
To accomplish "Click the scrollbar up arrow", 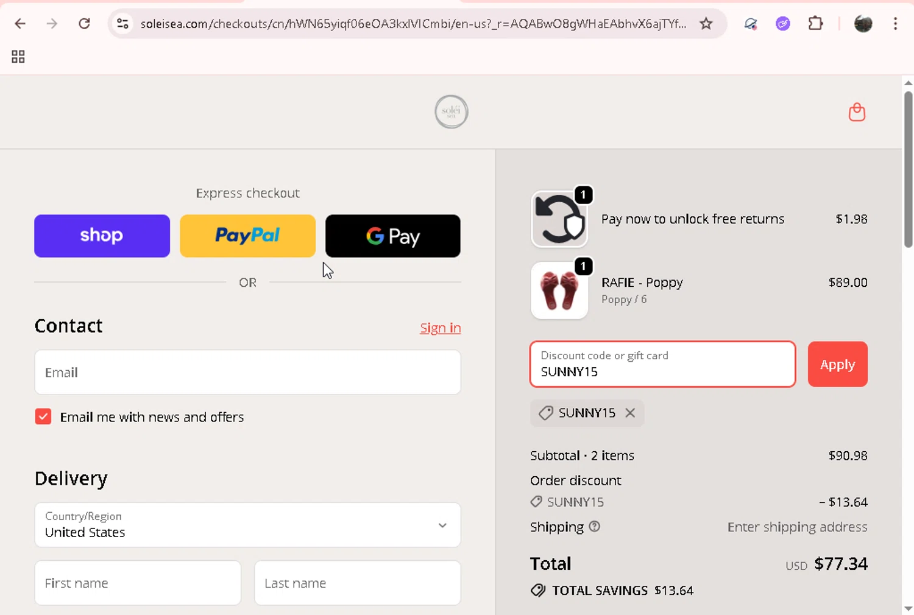I will (908, 83).
